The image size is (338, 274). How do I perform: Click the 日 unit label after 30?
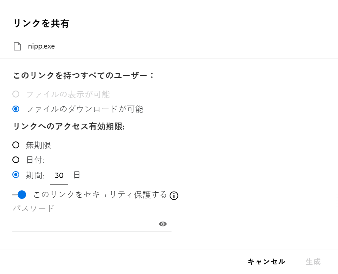pos(77,175)
